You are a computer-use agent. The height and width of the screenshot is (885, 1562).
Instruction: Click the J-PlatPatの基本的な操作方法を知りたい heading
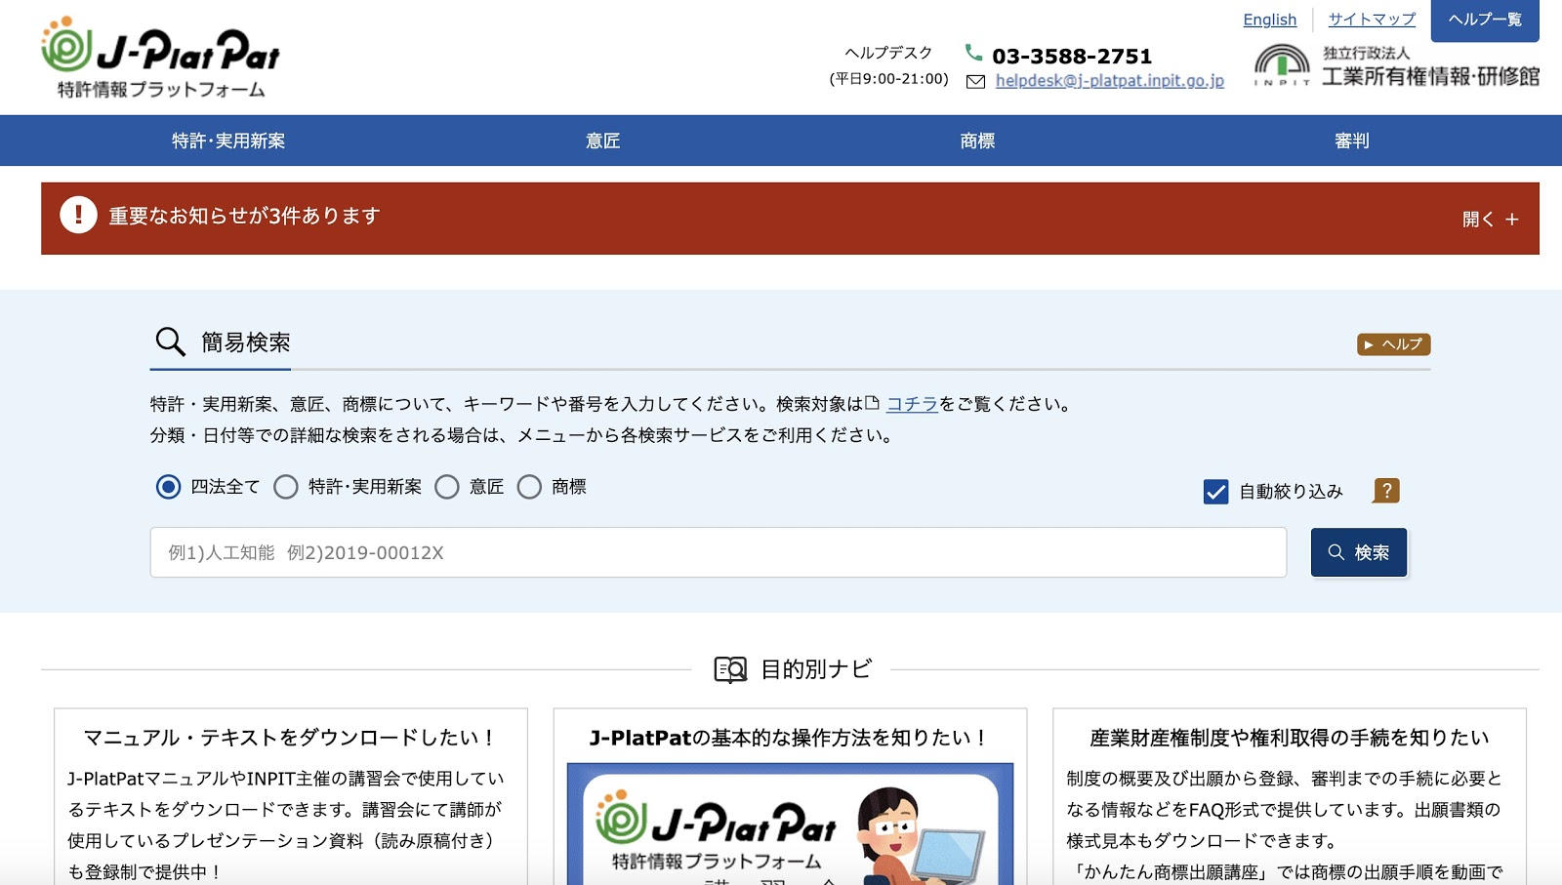(790, 738)
